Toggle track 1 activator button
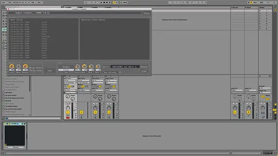Screen dimensions: 278x156 pyautogui.click(x=68, y=112)
